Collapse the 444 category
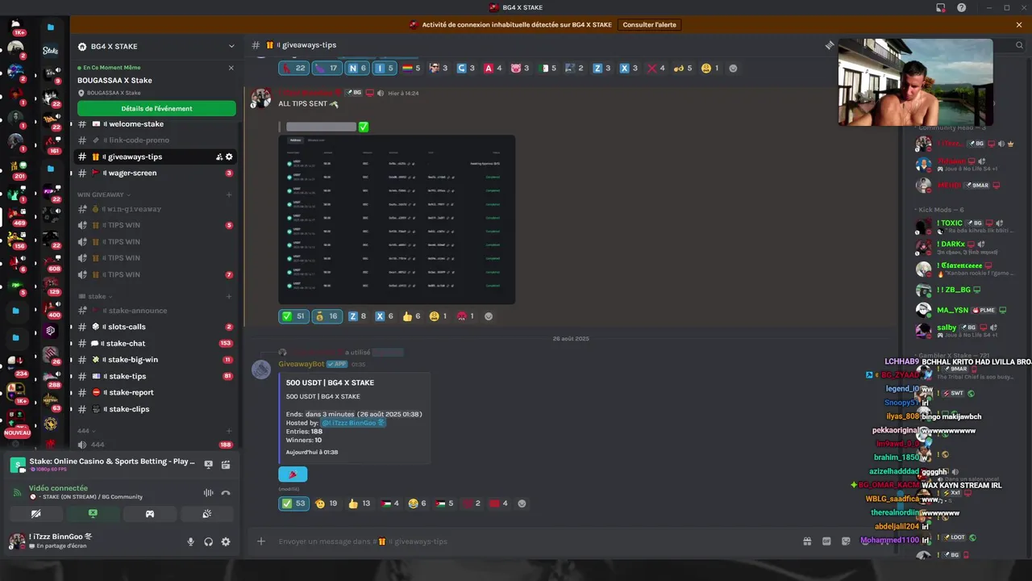 (85, 431)
